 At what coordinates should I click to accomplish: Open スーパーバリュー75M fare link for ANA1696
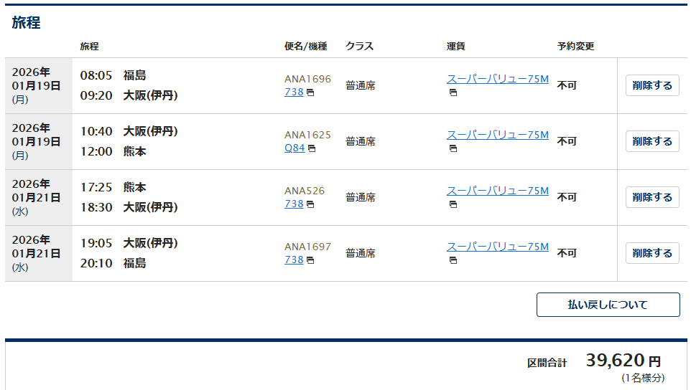point(497,79)
